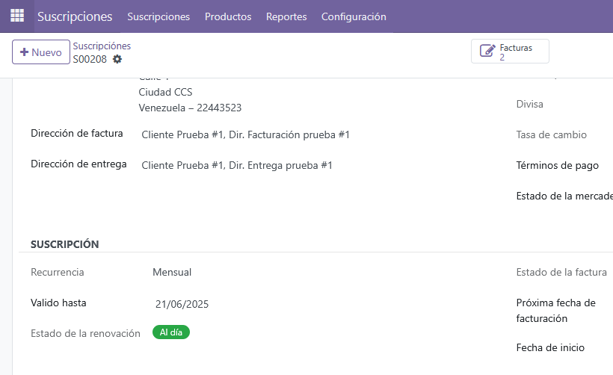This screenshot has width=613, height=375.
Task: Open the Reportes menu
Action: (286, 16)
